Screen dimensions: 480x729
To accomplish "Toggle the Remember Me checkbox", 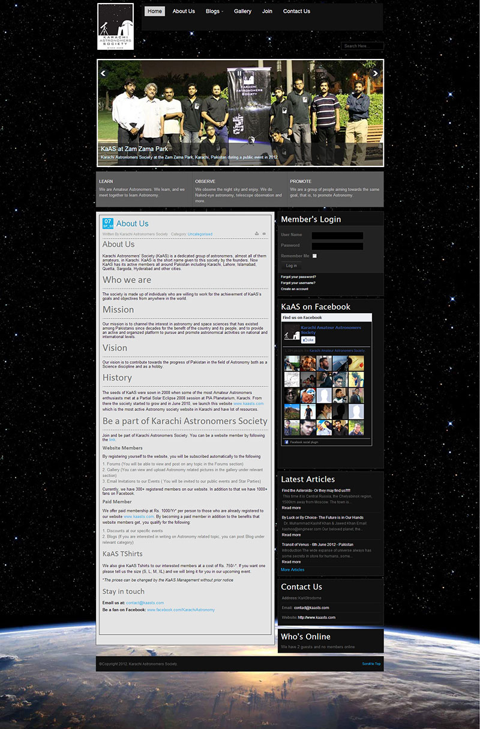I will [x=314, y=256].
